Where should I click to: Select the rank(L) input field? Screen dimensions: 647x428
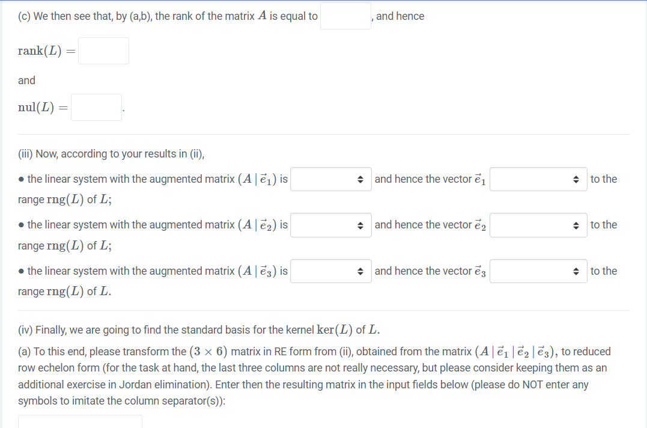click(x=103, y=50)
